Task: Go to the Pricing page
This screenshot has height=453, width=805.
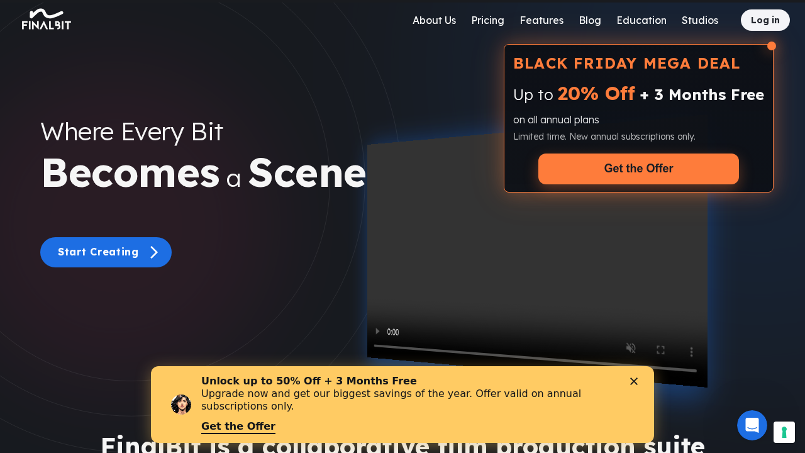Action: click(x=488, y=20)
